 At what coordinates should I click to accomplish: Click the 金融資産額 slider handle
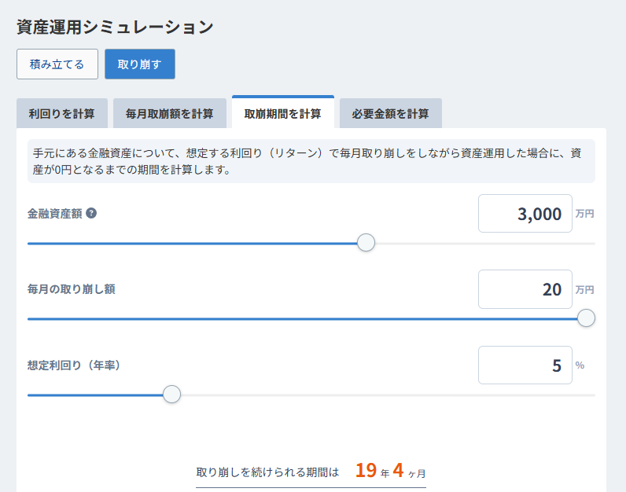pos(366,243)
